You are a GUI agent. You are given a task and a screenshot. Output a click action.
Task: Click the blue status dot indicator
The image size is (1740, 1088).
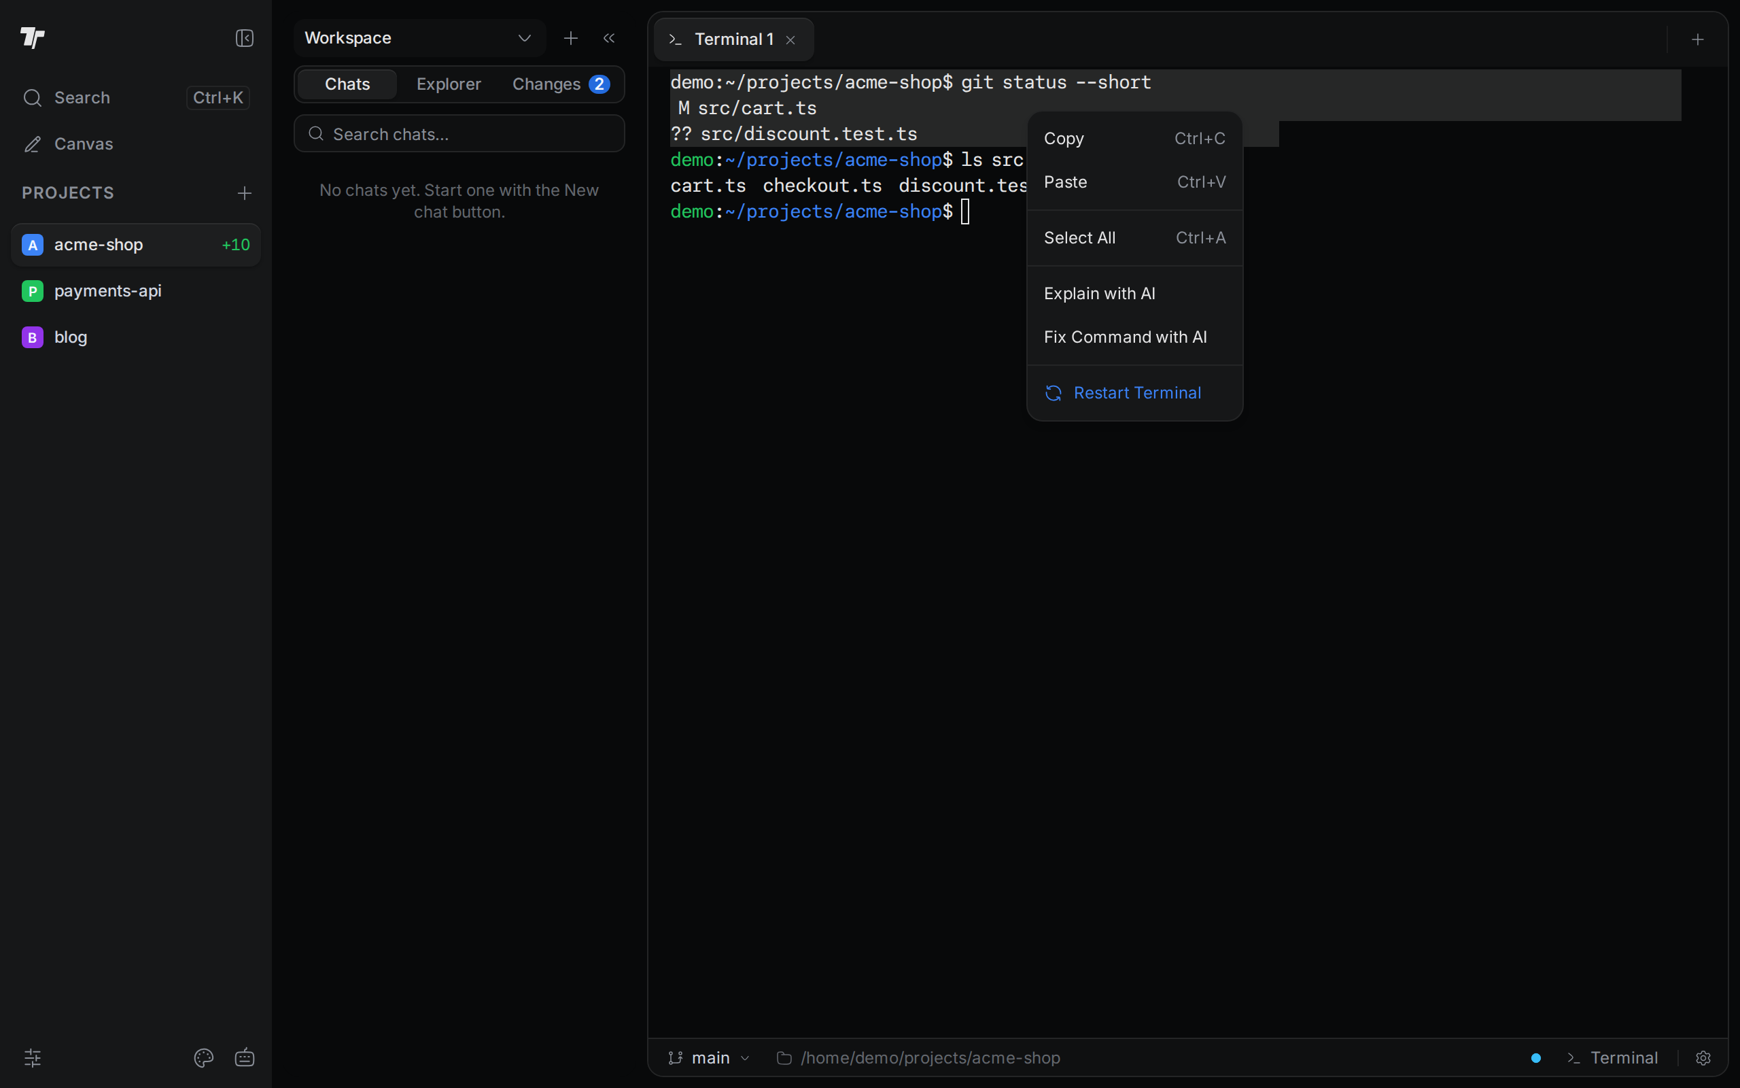click(x=1536, y=1058)
